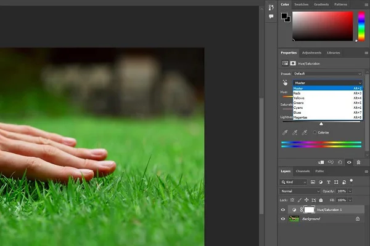The image size is (370, 246).
Task: Click the Hue/Saturation 1 layer link chain icon
Action: click(302, 210)
